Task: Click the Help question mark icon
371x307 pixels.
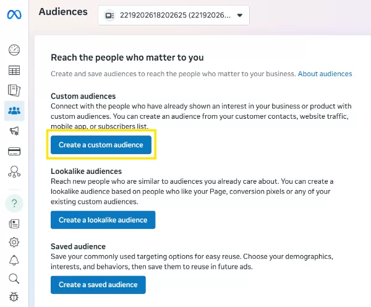Action: 14,203
